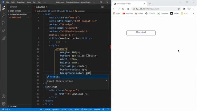Click UTF-8 encoding in status bar
The width and height of the screenshot is (197, 111).
click(64, 109)
